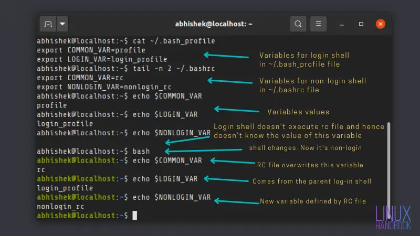Image resolution: width=420 pixels, height=236 pixels.
Task: Click 'export COMMON_VAR=profile' line
Action: (91, 50)
